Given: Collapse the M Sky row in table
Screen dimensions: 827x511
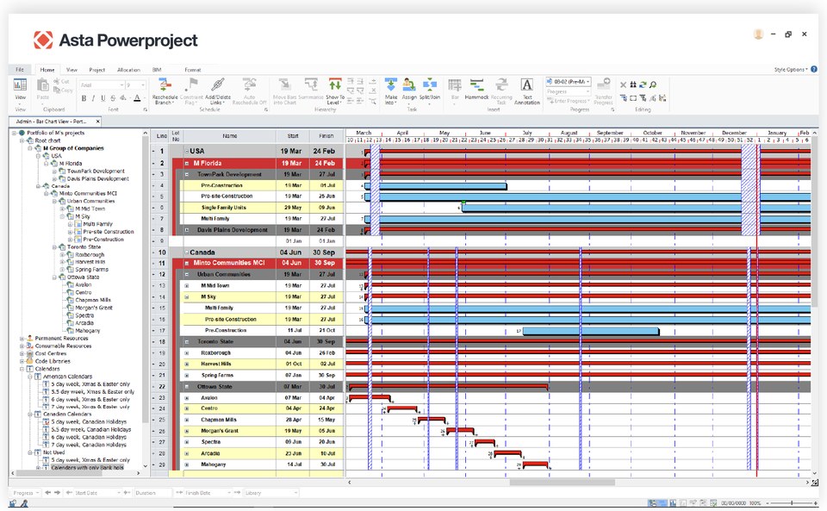Looking at the screenshot, I should click(x=187, y=297).
